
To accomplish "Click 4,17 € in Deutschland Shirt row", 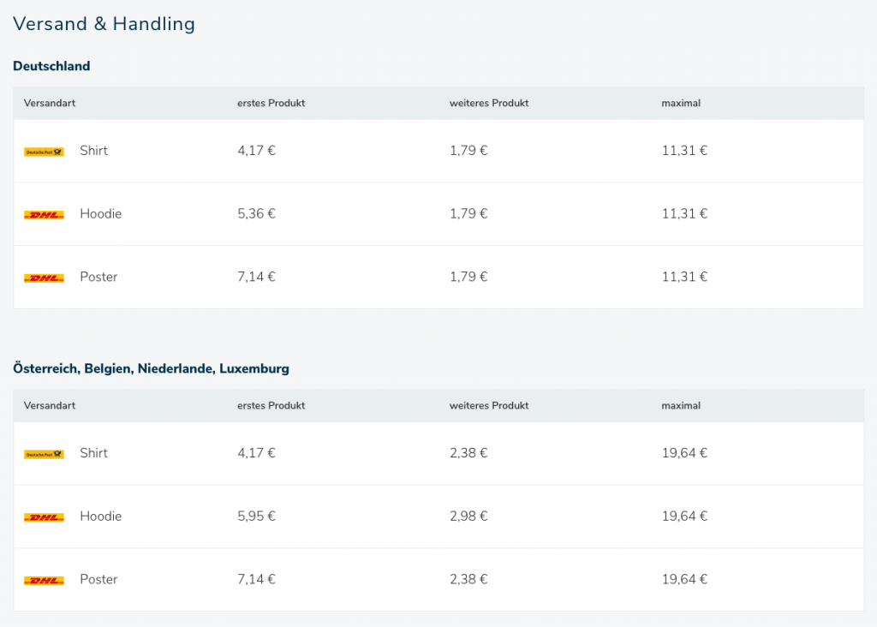I will (256, 151).
